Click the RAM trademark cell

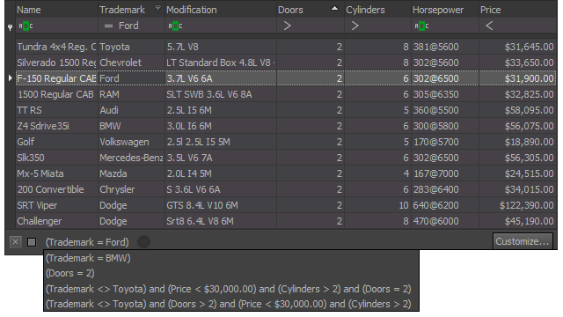[x=131, y=94]
